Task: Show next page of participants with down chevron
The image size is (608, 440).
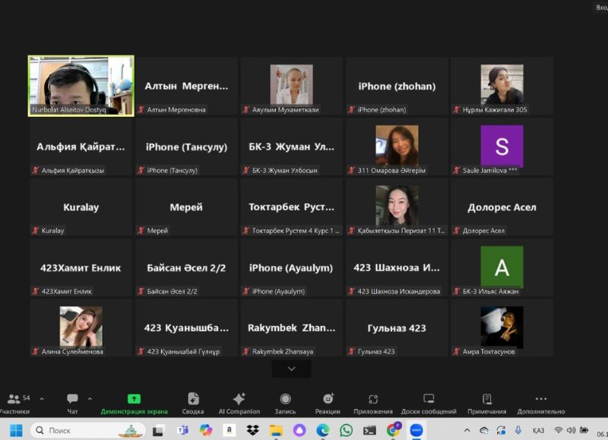Action: click(292, 369)
